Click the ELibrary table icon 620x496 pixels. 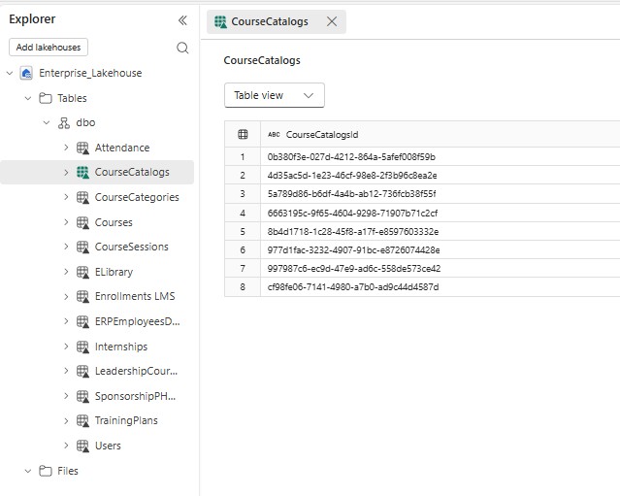click(x=82, y=272)
